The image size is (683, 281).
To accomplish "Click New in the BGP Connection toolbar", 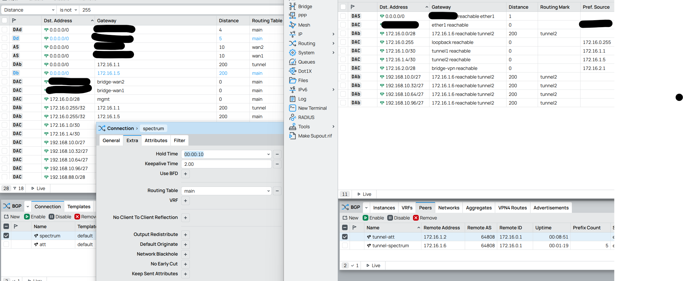I will 12,217.
